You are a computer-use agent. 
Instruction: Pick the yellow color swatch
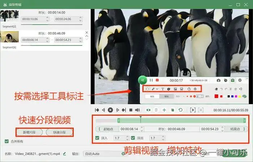point(240,96)
